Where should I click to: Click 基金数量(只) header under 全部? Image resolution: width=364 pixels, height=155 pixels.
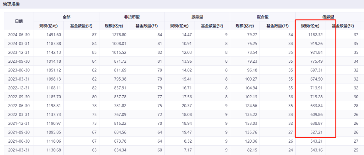81,26
